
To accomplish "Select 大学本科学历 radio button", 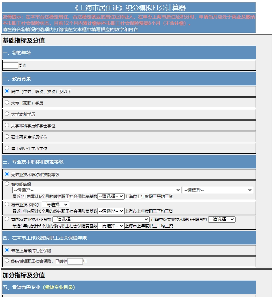I will coord(7,114).
